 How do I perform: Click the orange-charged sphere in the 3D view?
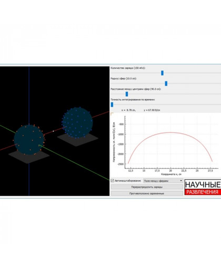coord(29,140)
